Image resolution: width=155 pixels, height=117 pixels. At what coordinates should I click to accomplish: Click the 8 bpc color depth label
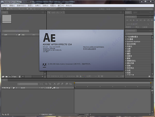(14, 77)
